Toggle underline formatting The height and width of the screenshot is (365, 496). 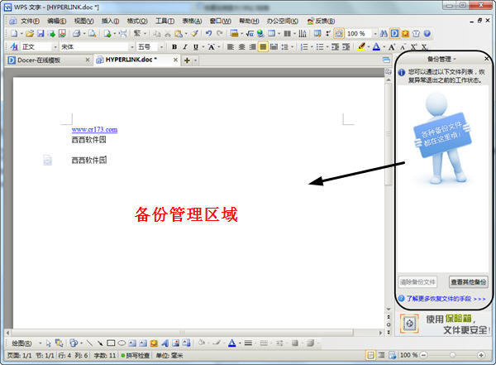pyautogui.click(x=196, y=47)
